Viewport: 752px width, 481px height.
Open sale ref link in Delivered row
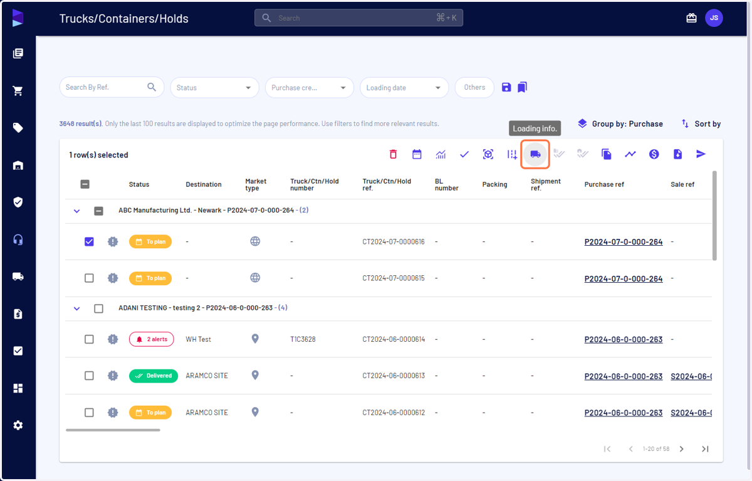[x=691, y=376]
